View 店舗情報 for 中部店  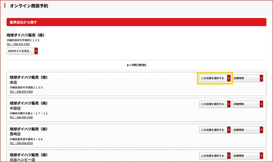coord(248,104)
